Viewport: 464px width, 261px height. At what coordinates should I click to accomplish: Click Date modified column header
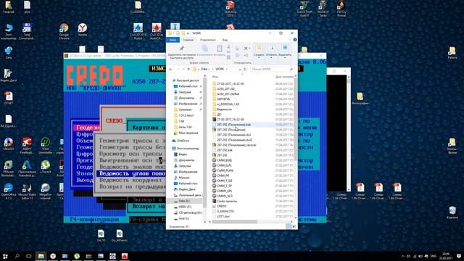pos(284,77)
